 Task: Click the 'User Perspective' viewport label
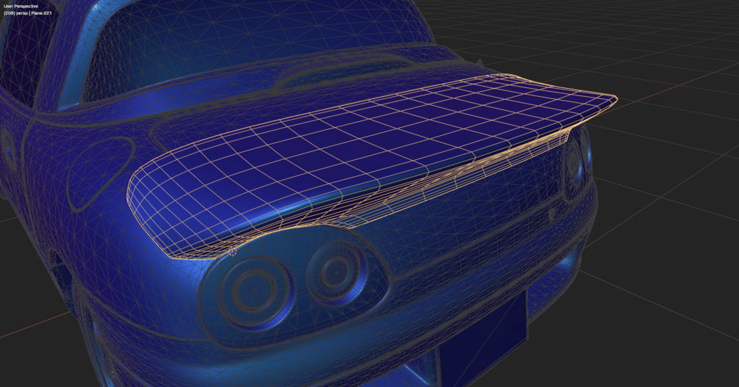tap(21, 6)
